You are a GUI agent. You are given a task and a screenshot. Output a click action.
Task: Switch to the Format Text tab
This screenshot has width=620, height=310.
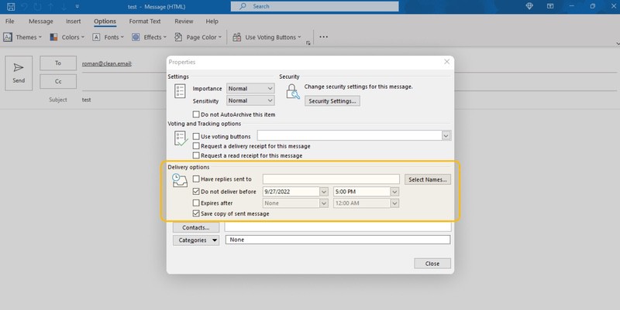click(145, 22)
